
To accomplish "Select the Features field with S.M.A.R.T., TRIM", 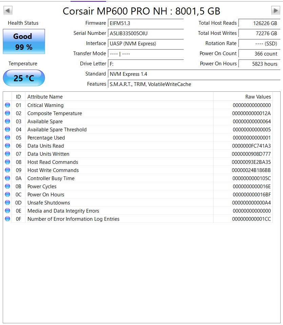I will pyautogui.click(x=194, y=84).
